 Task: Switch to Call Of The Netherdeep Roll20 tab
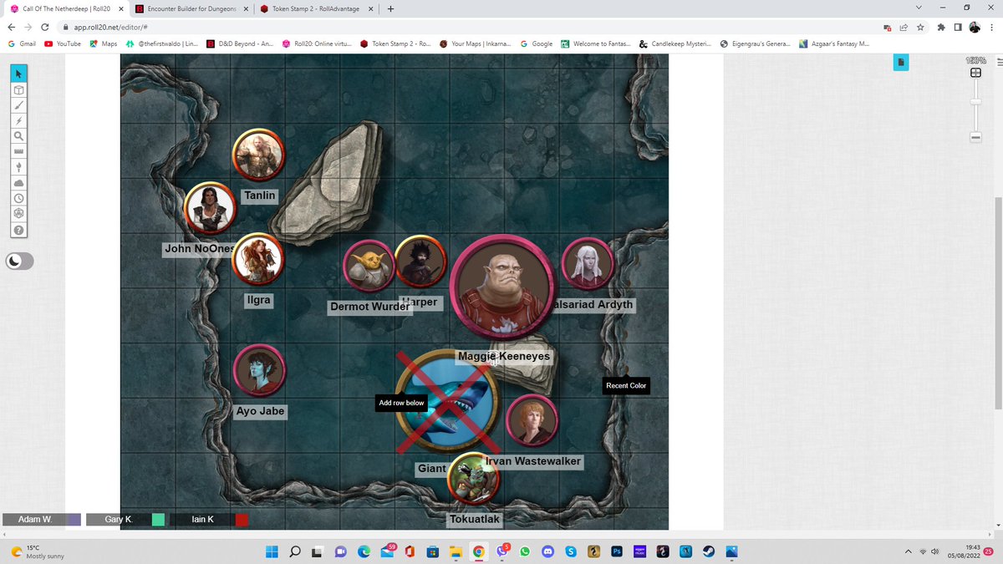pyautogui.click(x=66, y=8)
